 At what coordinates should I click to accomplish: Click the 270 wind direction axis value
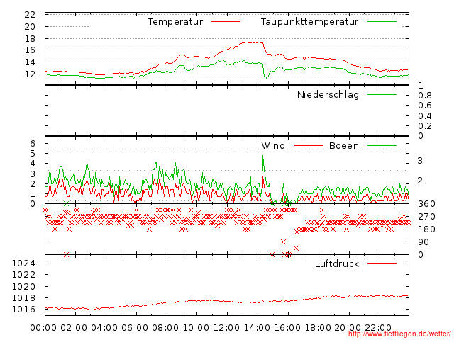tap(426, 217)
